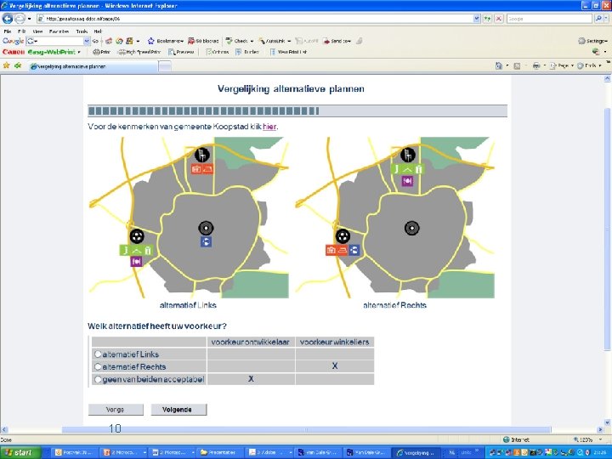
Task: Click the Google toolbar Go button
Action: tap(95, 41)
